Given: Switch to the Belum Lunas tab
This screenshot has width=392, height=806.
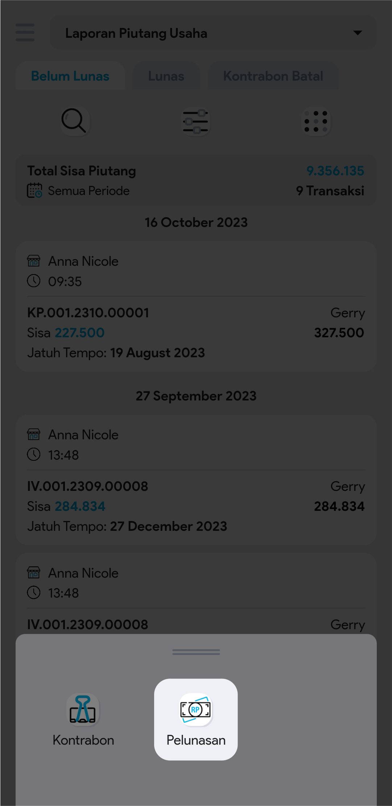Looking at the screenshot, I should (x=70, y=76).
